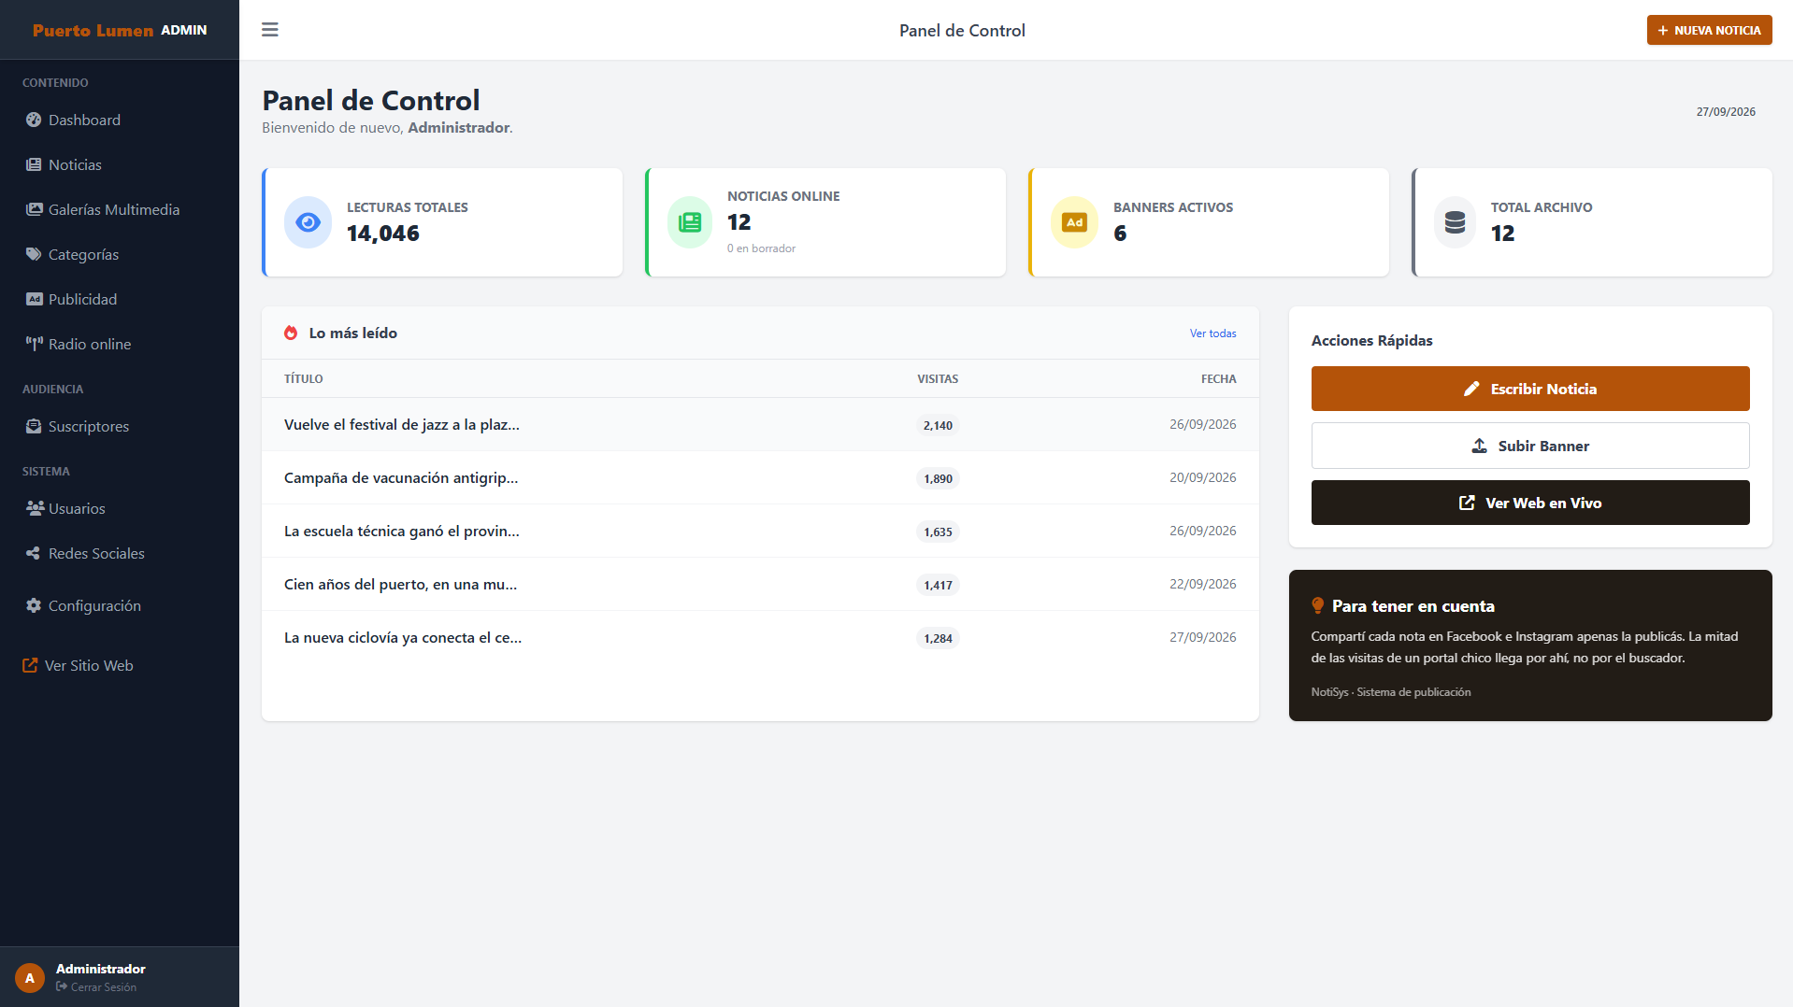1793x1007 pixels.
Task: Click the hamburger menu icon in header
Action: click(270, 30)
